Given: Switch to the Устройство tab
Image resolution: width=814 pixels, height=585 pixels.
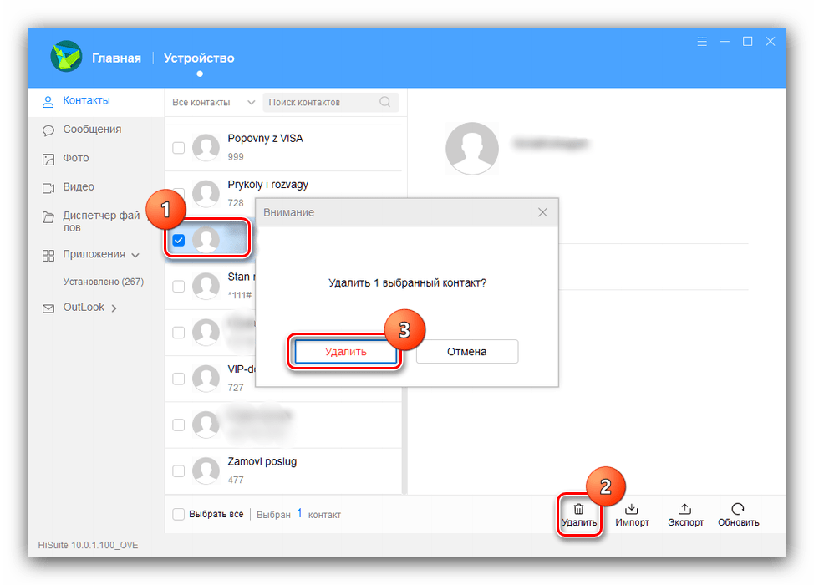Looking at the screenshot, I should click(x=199, y=58).
